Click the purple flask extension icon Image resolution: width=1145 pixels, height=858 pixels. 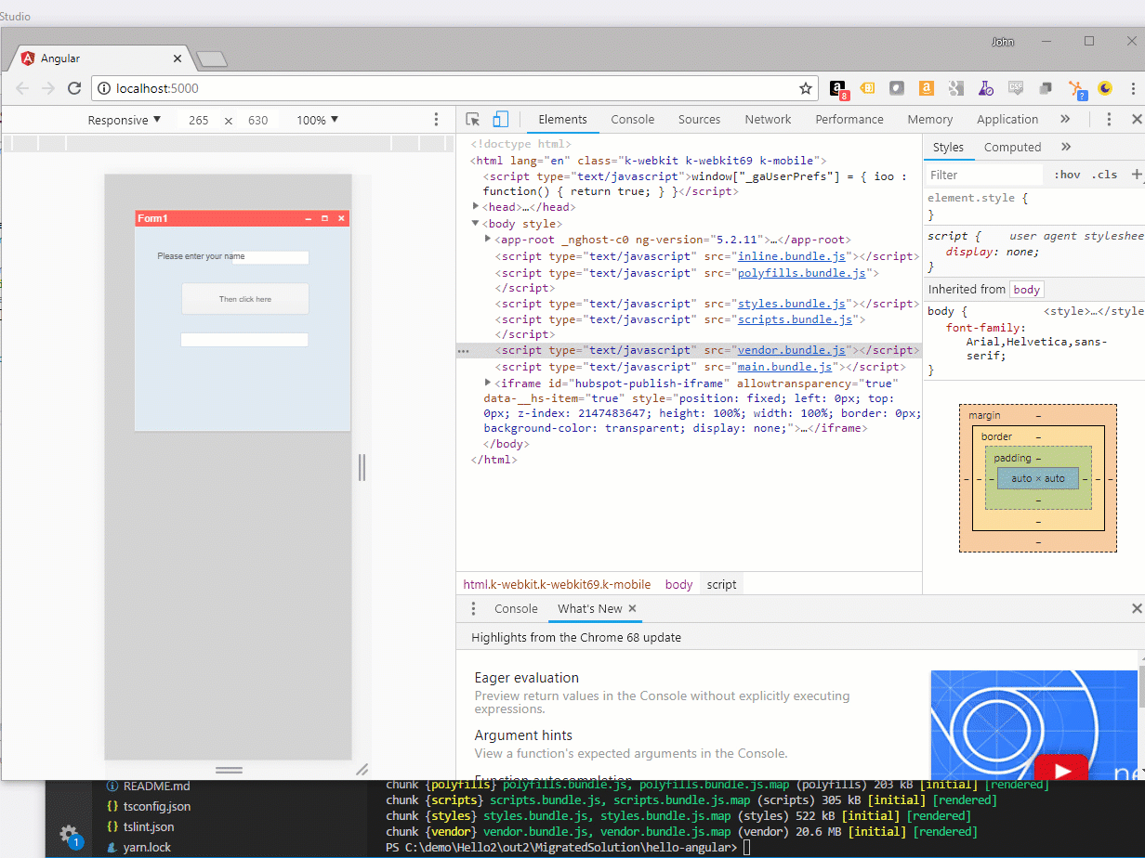tap(985, 88)
